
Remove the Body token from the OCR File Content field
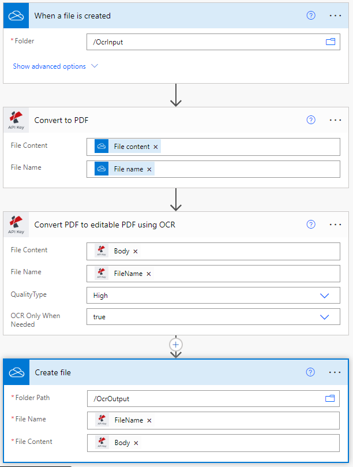[x=134, y=251]
